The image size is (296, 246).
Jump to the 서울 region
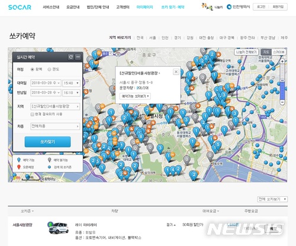pos(152,38)
